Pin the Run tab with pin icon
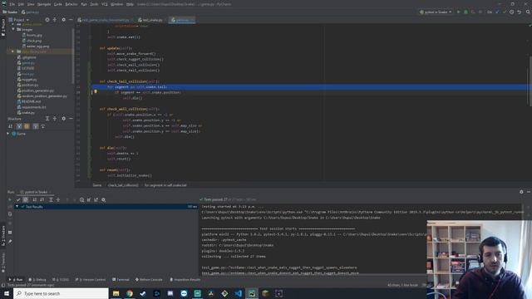Image resolution: width=532 pixels, height=299 pixels. point(10,242)
